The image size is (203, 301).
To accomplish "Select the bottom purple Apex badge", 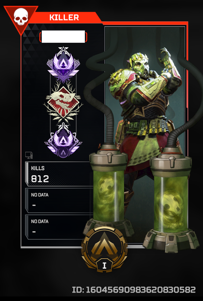I will [x=63, y=141].
